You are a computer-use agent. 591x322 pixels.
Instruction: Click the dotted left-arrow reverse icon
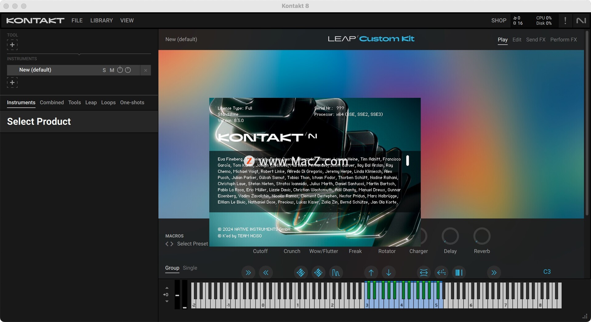[x=441, y=272]
